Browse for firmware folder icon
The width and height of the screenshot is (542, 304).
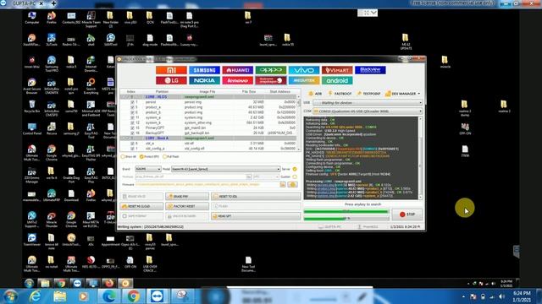click(283, 185)
